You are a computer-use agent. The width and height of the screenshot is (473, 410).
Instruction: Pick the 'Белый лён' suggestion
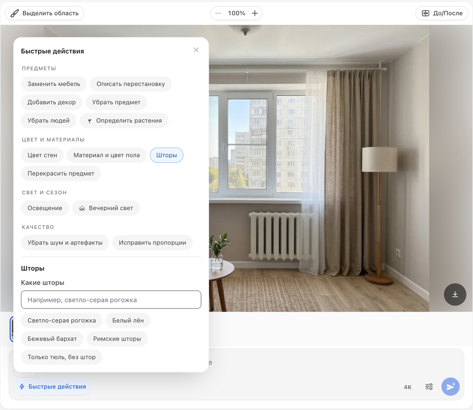[128, 321]
